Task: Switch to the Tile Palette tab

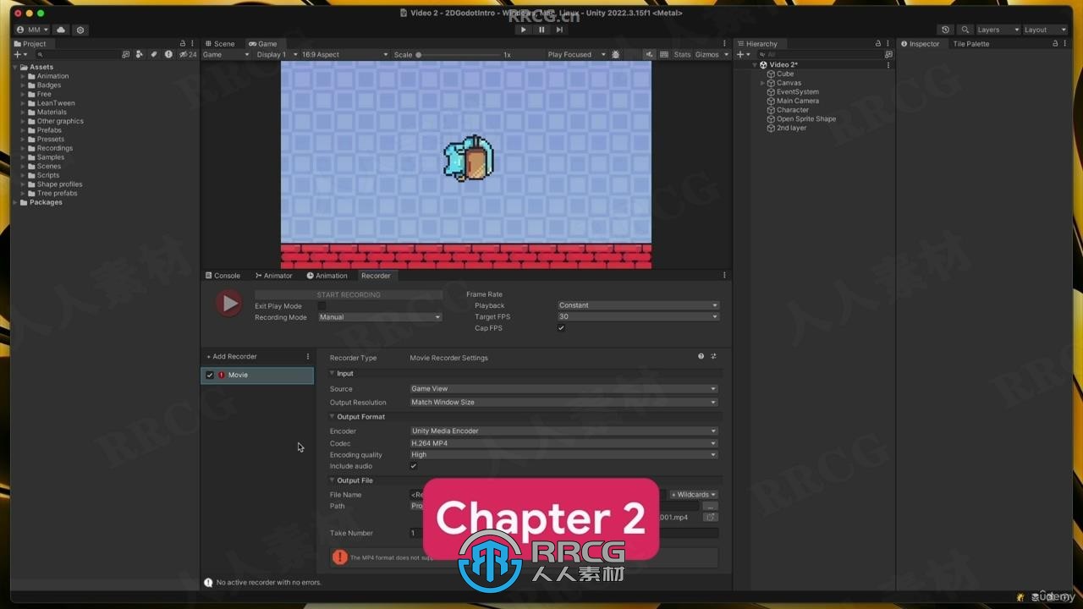Action: (x=970, y=44)
